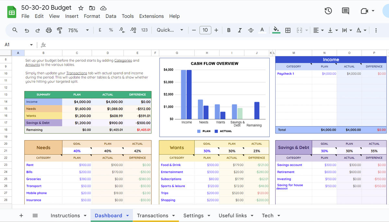Click the undo arrow
Screen dimensions: 389x222
(27, 30)
